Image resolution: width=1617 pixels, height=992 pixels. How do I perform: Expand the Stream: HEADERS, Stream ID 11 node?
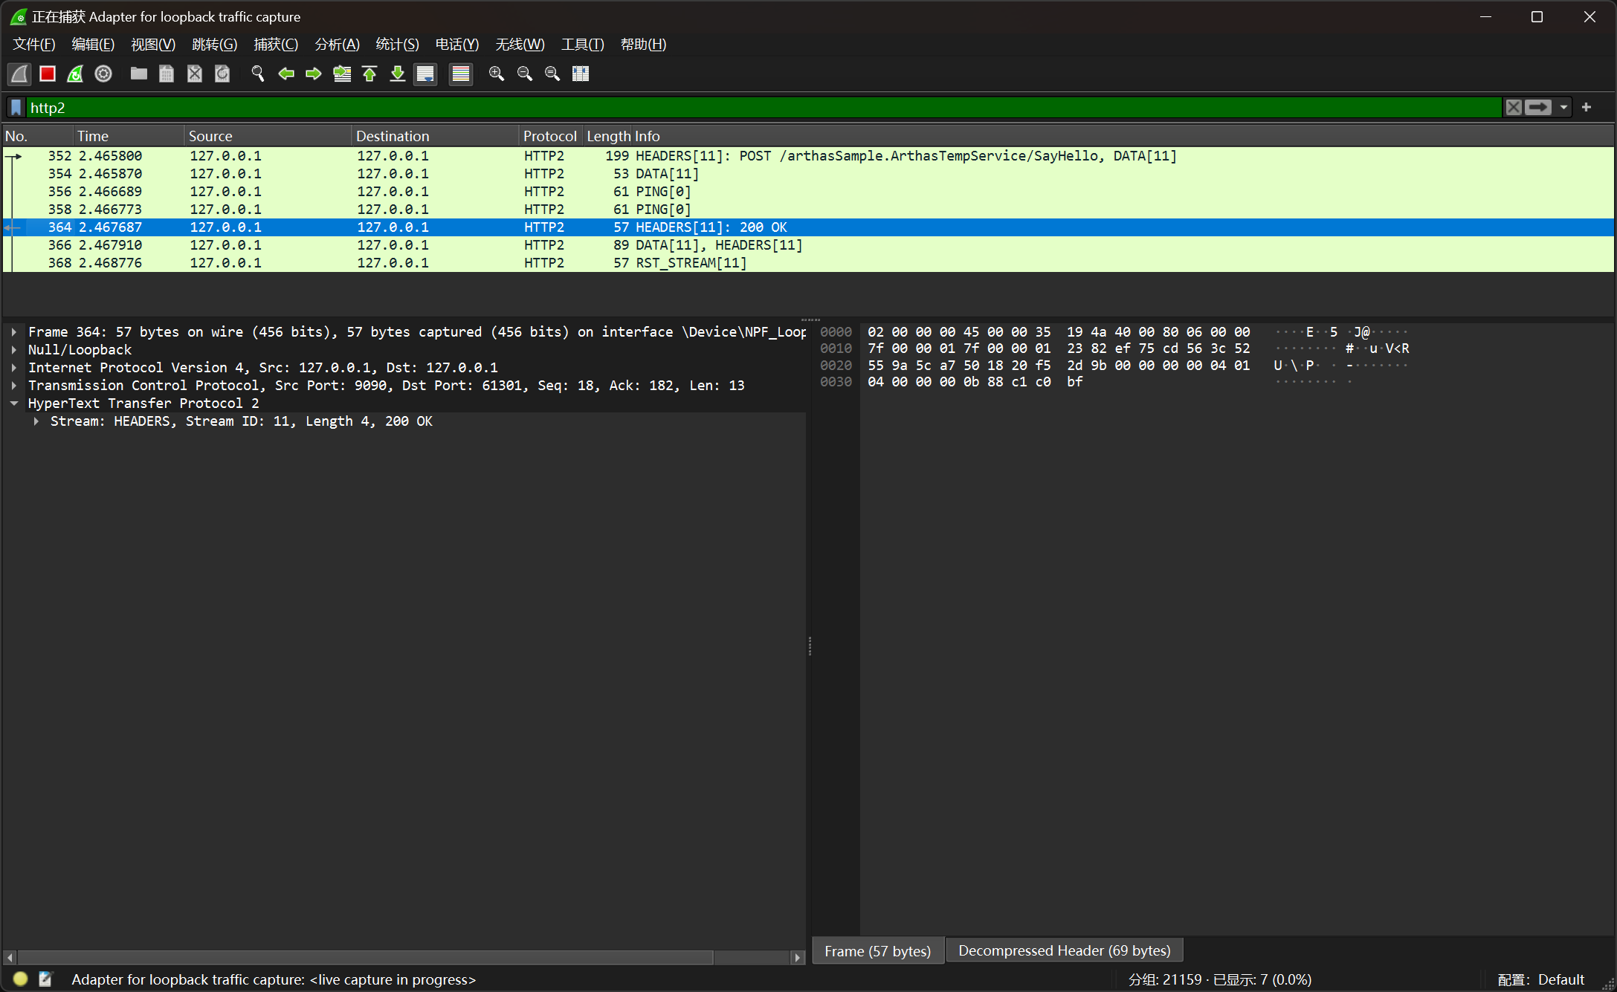pyautogui.click(x=36, y=421)
